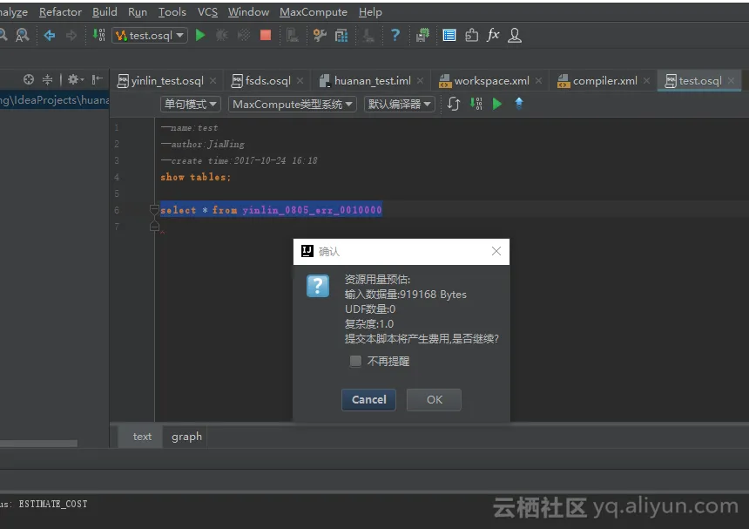
Task: Open the Window menu
Action: 248,12
